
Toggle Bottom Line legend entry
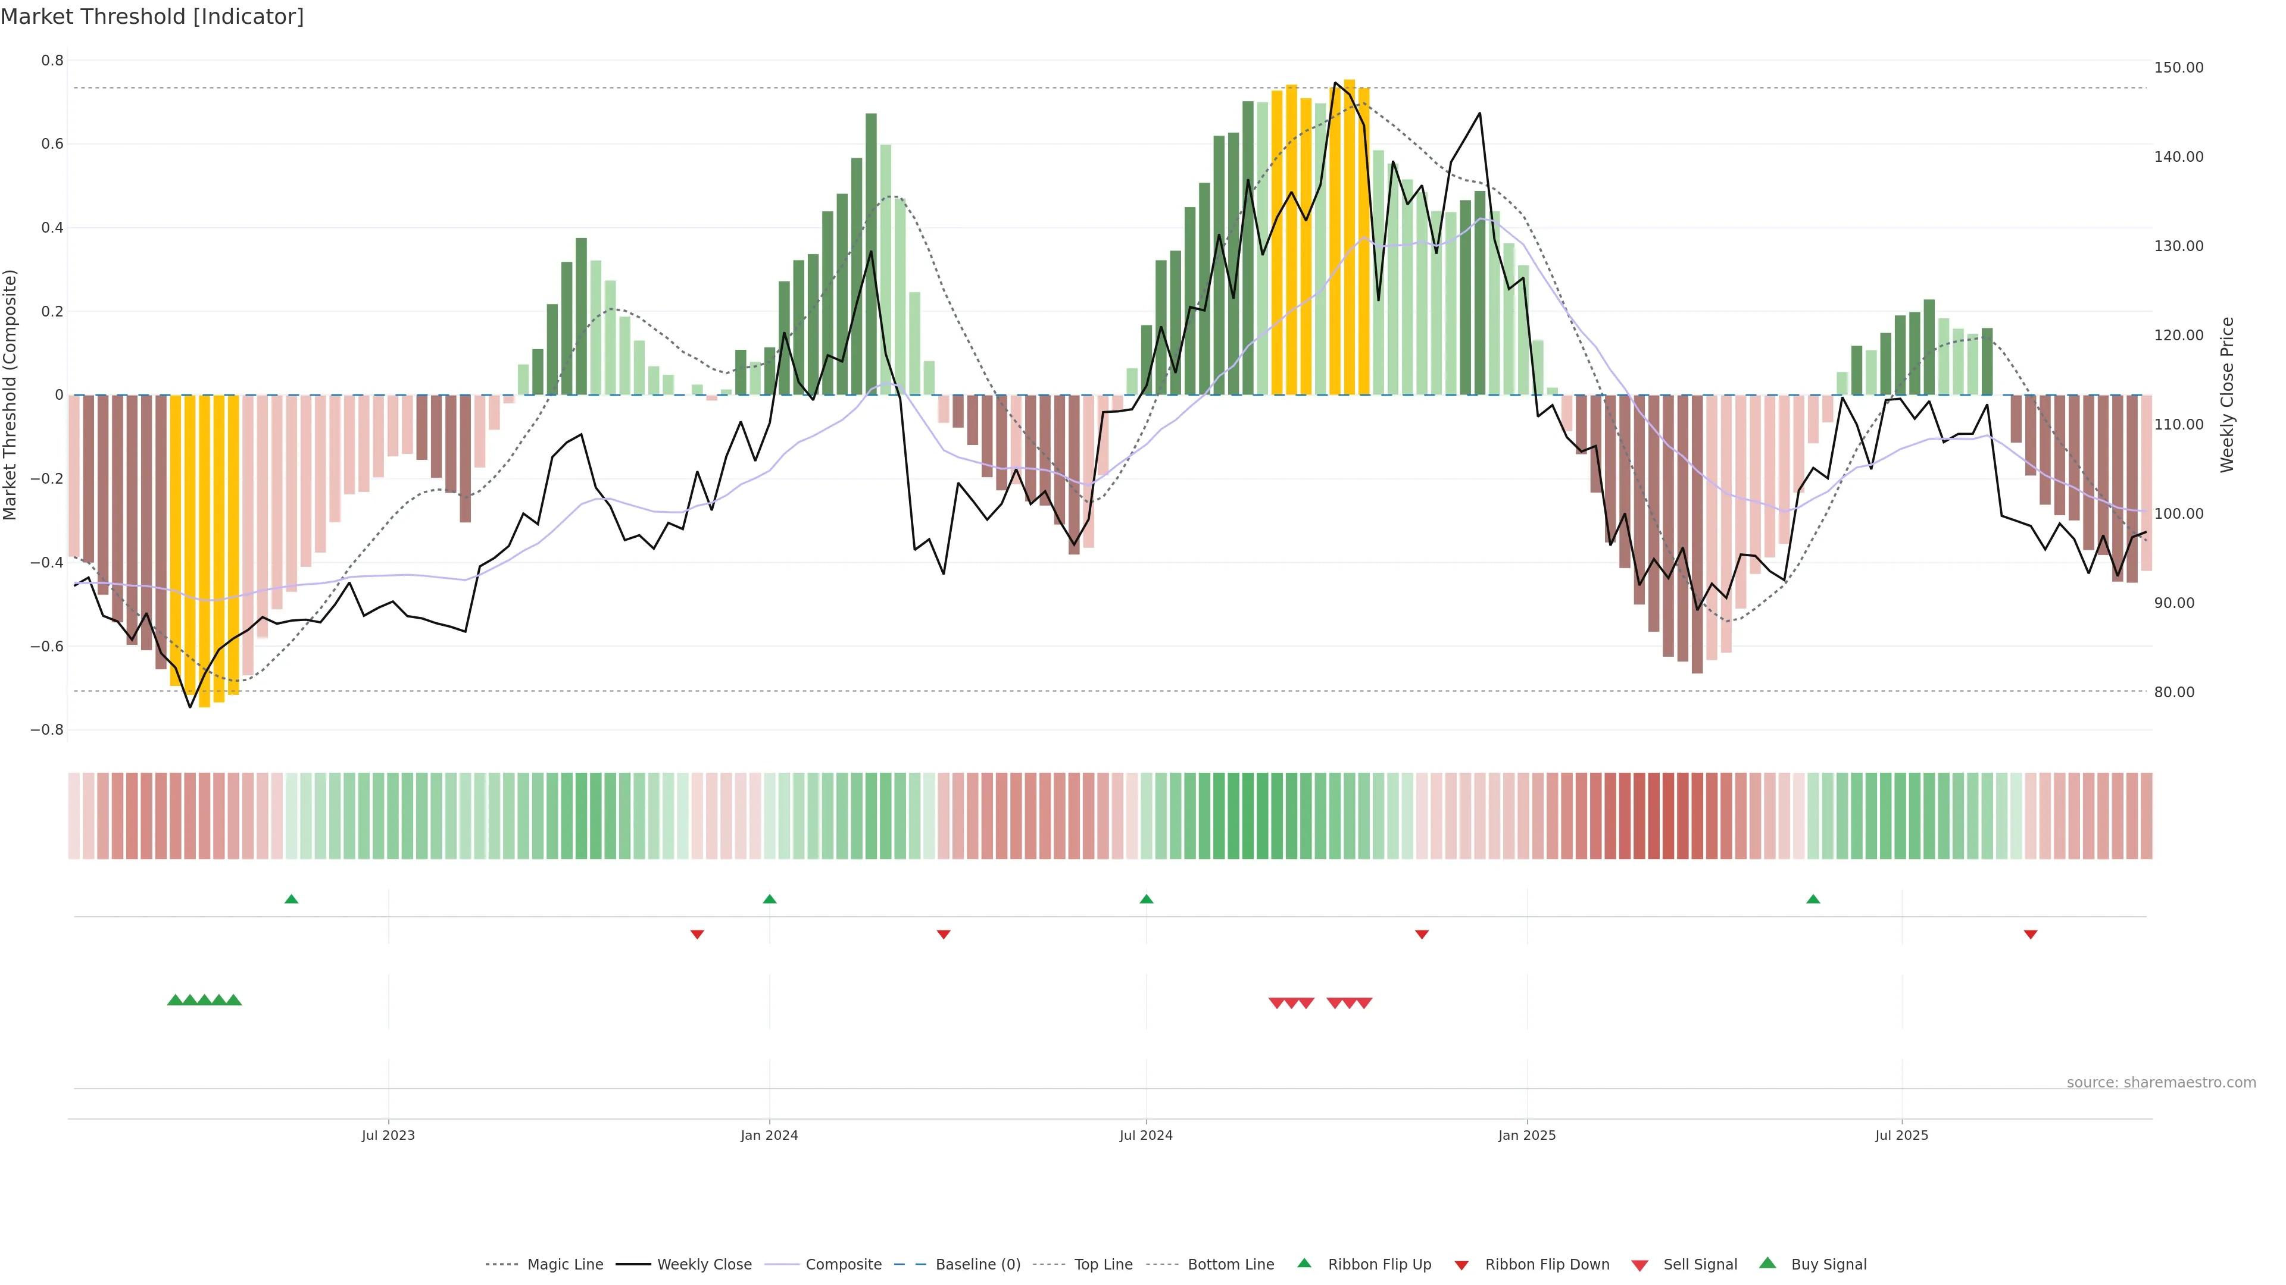[1230, 1265]
